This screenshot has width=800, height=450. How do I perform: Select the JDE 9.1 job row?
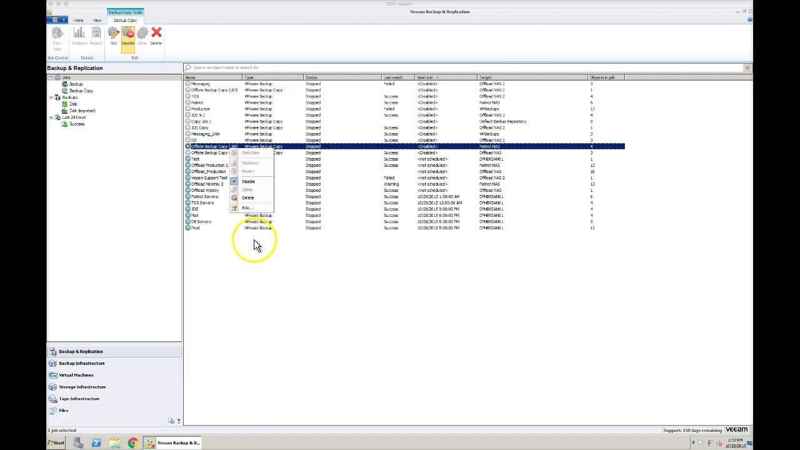[404, 115]
